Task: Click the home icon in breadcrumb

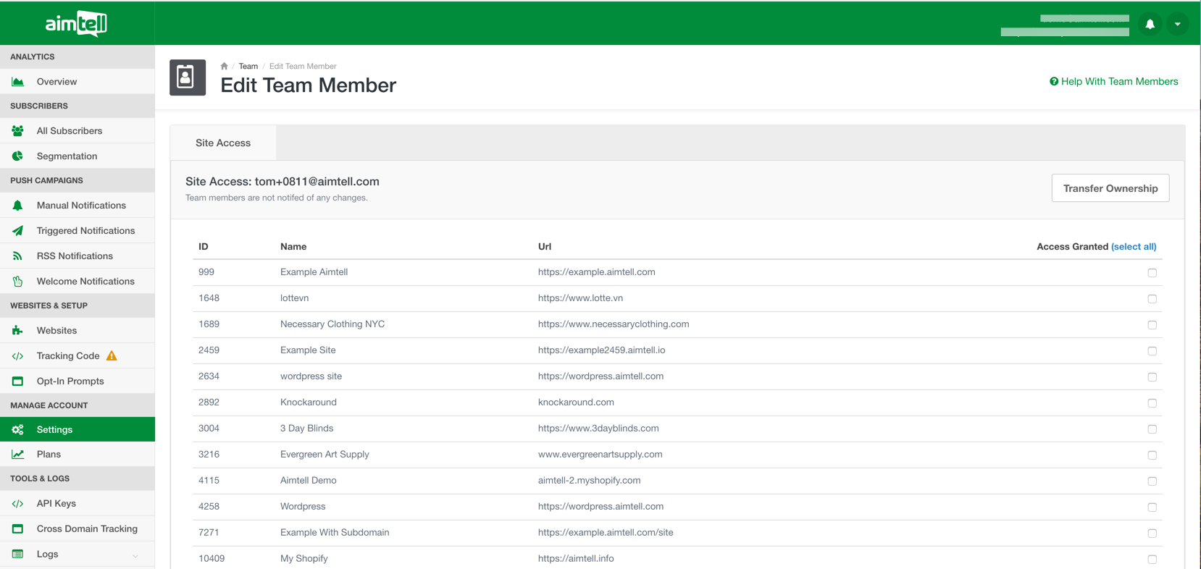Action: (224, 66)
